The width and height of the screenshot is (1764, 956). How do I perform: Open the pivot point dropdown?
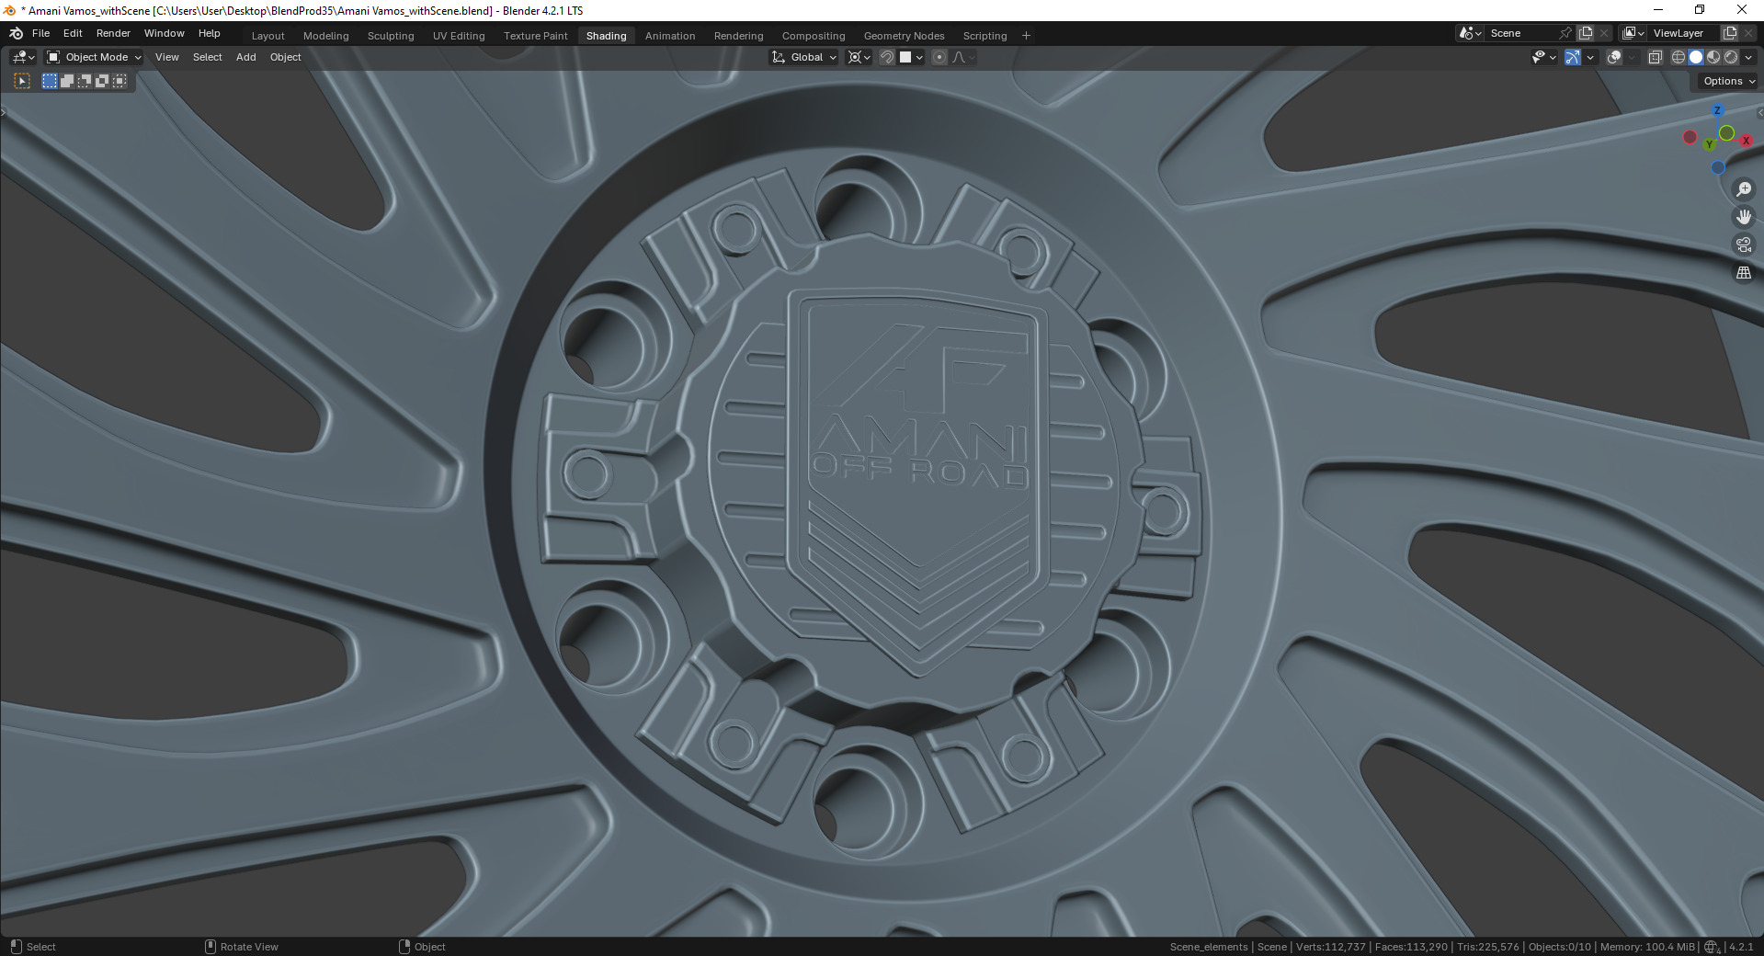click(859, 57)
